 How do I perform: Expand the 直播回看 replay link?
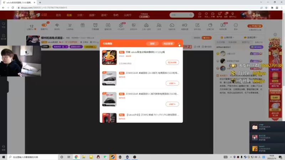251,37
